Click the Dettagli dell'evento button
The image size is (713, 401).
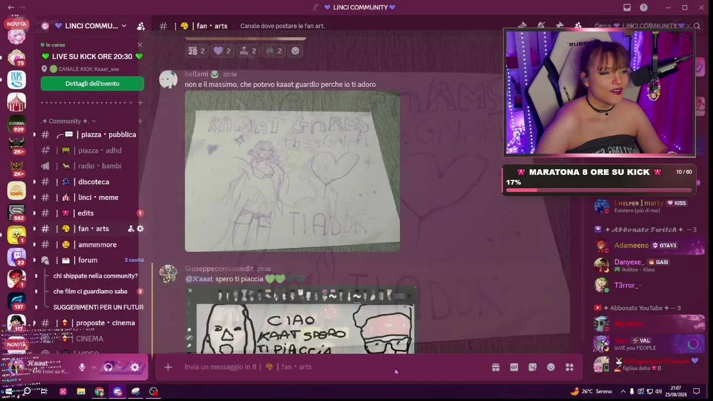92,84
